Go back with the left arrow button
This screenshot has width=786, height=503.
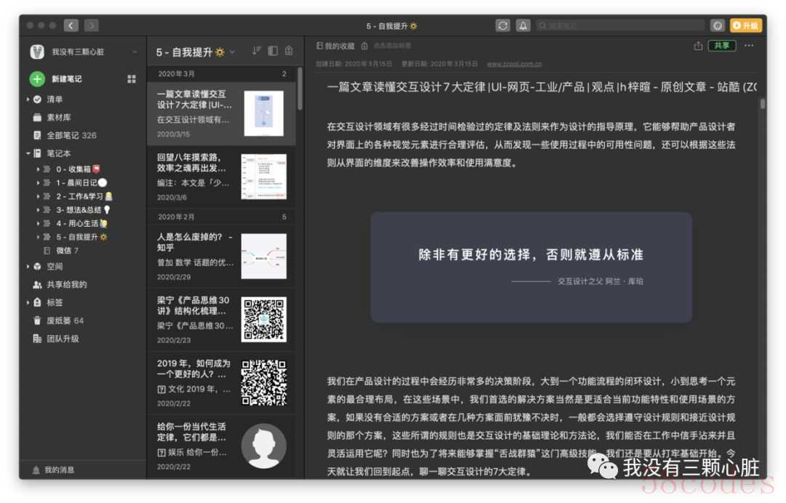[71, 25]
